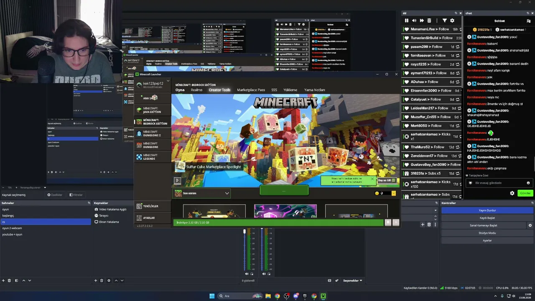
Task: Start virtual camera with Sanal Kamerayı Başlat
Action: pyautogui.click(x=484, y=225)
